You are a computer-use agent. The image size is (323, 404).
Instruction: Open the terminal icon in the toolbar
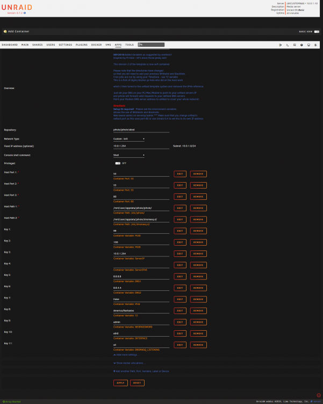(x=287, y=45)
